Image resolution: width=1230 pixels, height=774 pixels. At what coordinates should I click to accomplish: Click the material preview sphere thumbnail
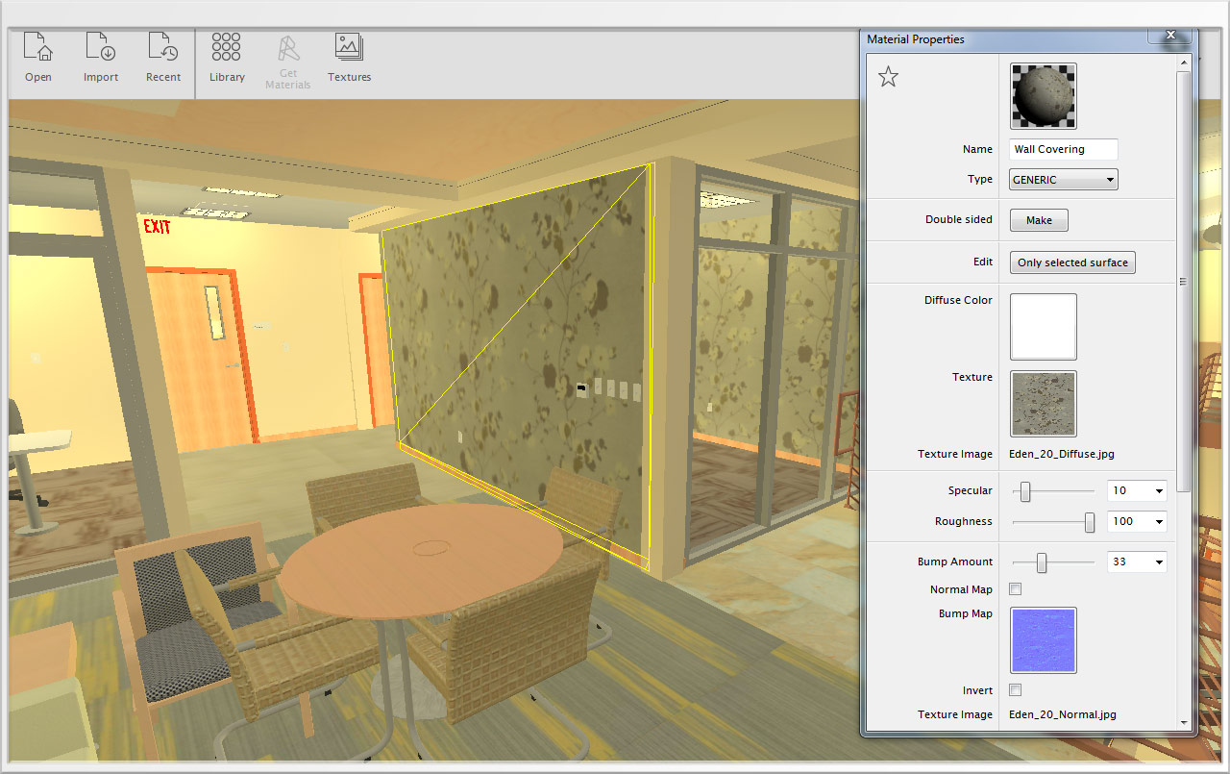click(1043, 95)
